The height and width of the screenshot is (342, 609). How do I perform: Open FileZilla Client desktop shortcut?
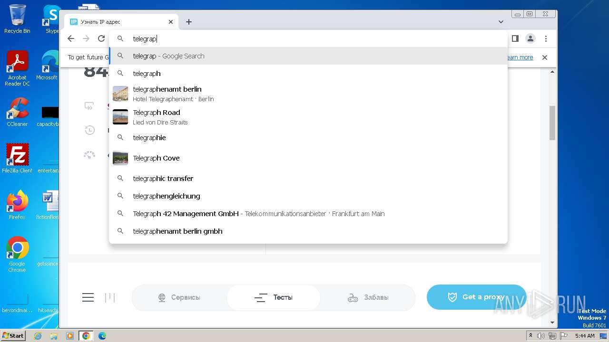[x=17, y=158]
